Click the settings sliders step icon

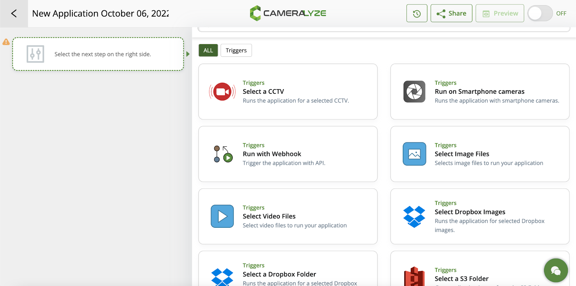(x=35, y=54)
